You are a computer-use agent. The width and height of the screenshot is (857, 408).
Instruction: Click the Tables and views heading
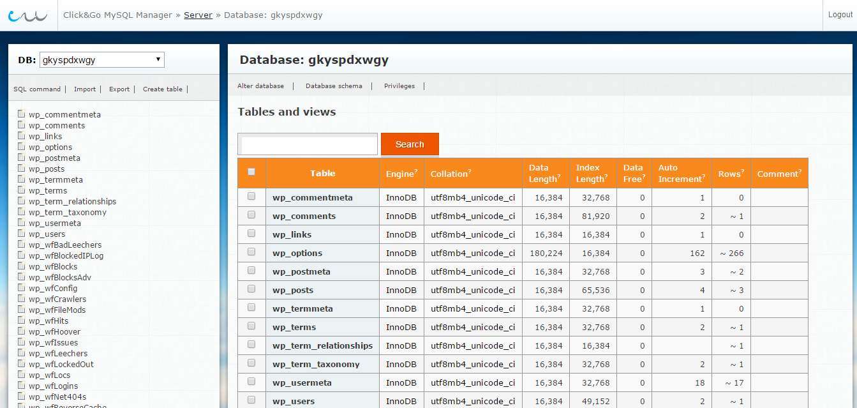click(287, 112)
